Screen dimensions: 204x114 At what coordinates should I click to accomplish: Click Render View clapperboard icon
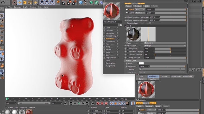(x=63, y=2)
